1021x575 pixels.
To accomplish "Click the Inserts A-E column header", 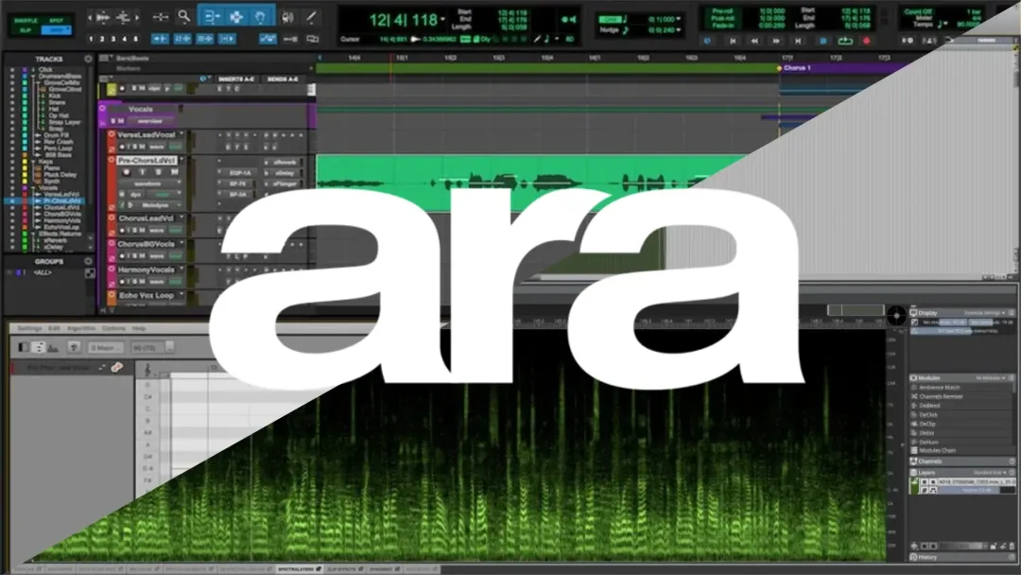I will coord(236,78).
